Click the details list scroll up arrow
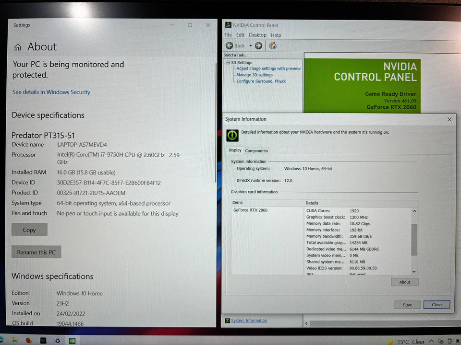This screenshot has height=345, width=461. [414, 211]
